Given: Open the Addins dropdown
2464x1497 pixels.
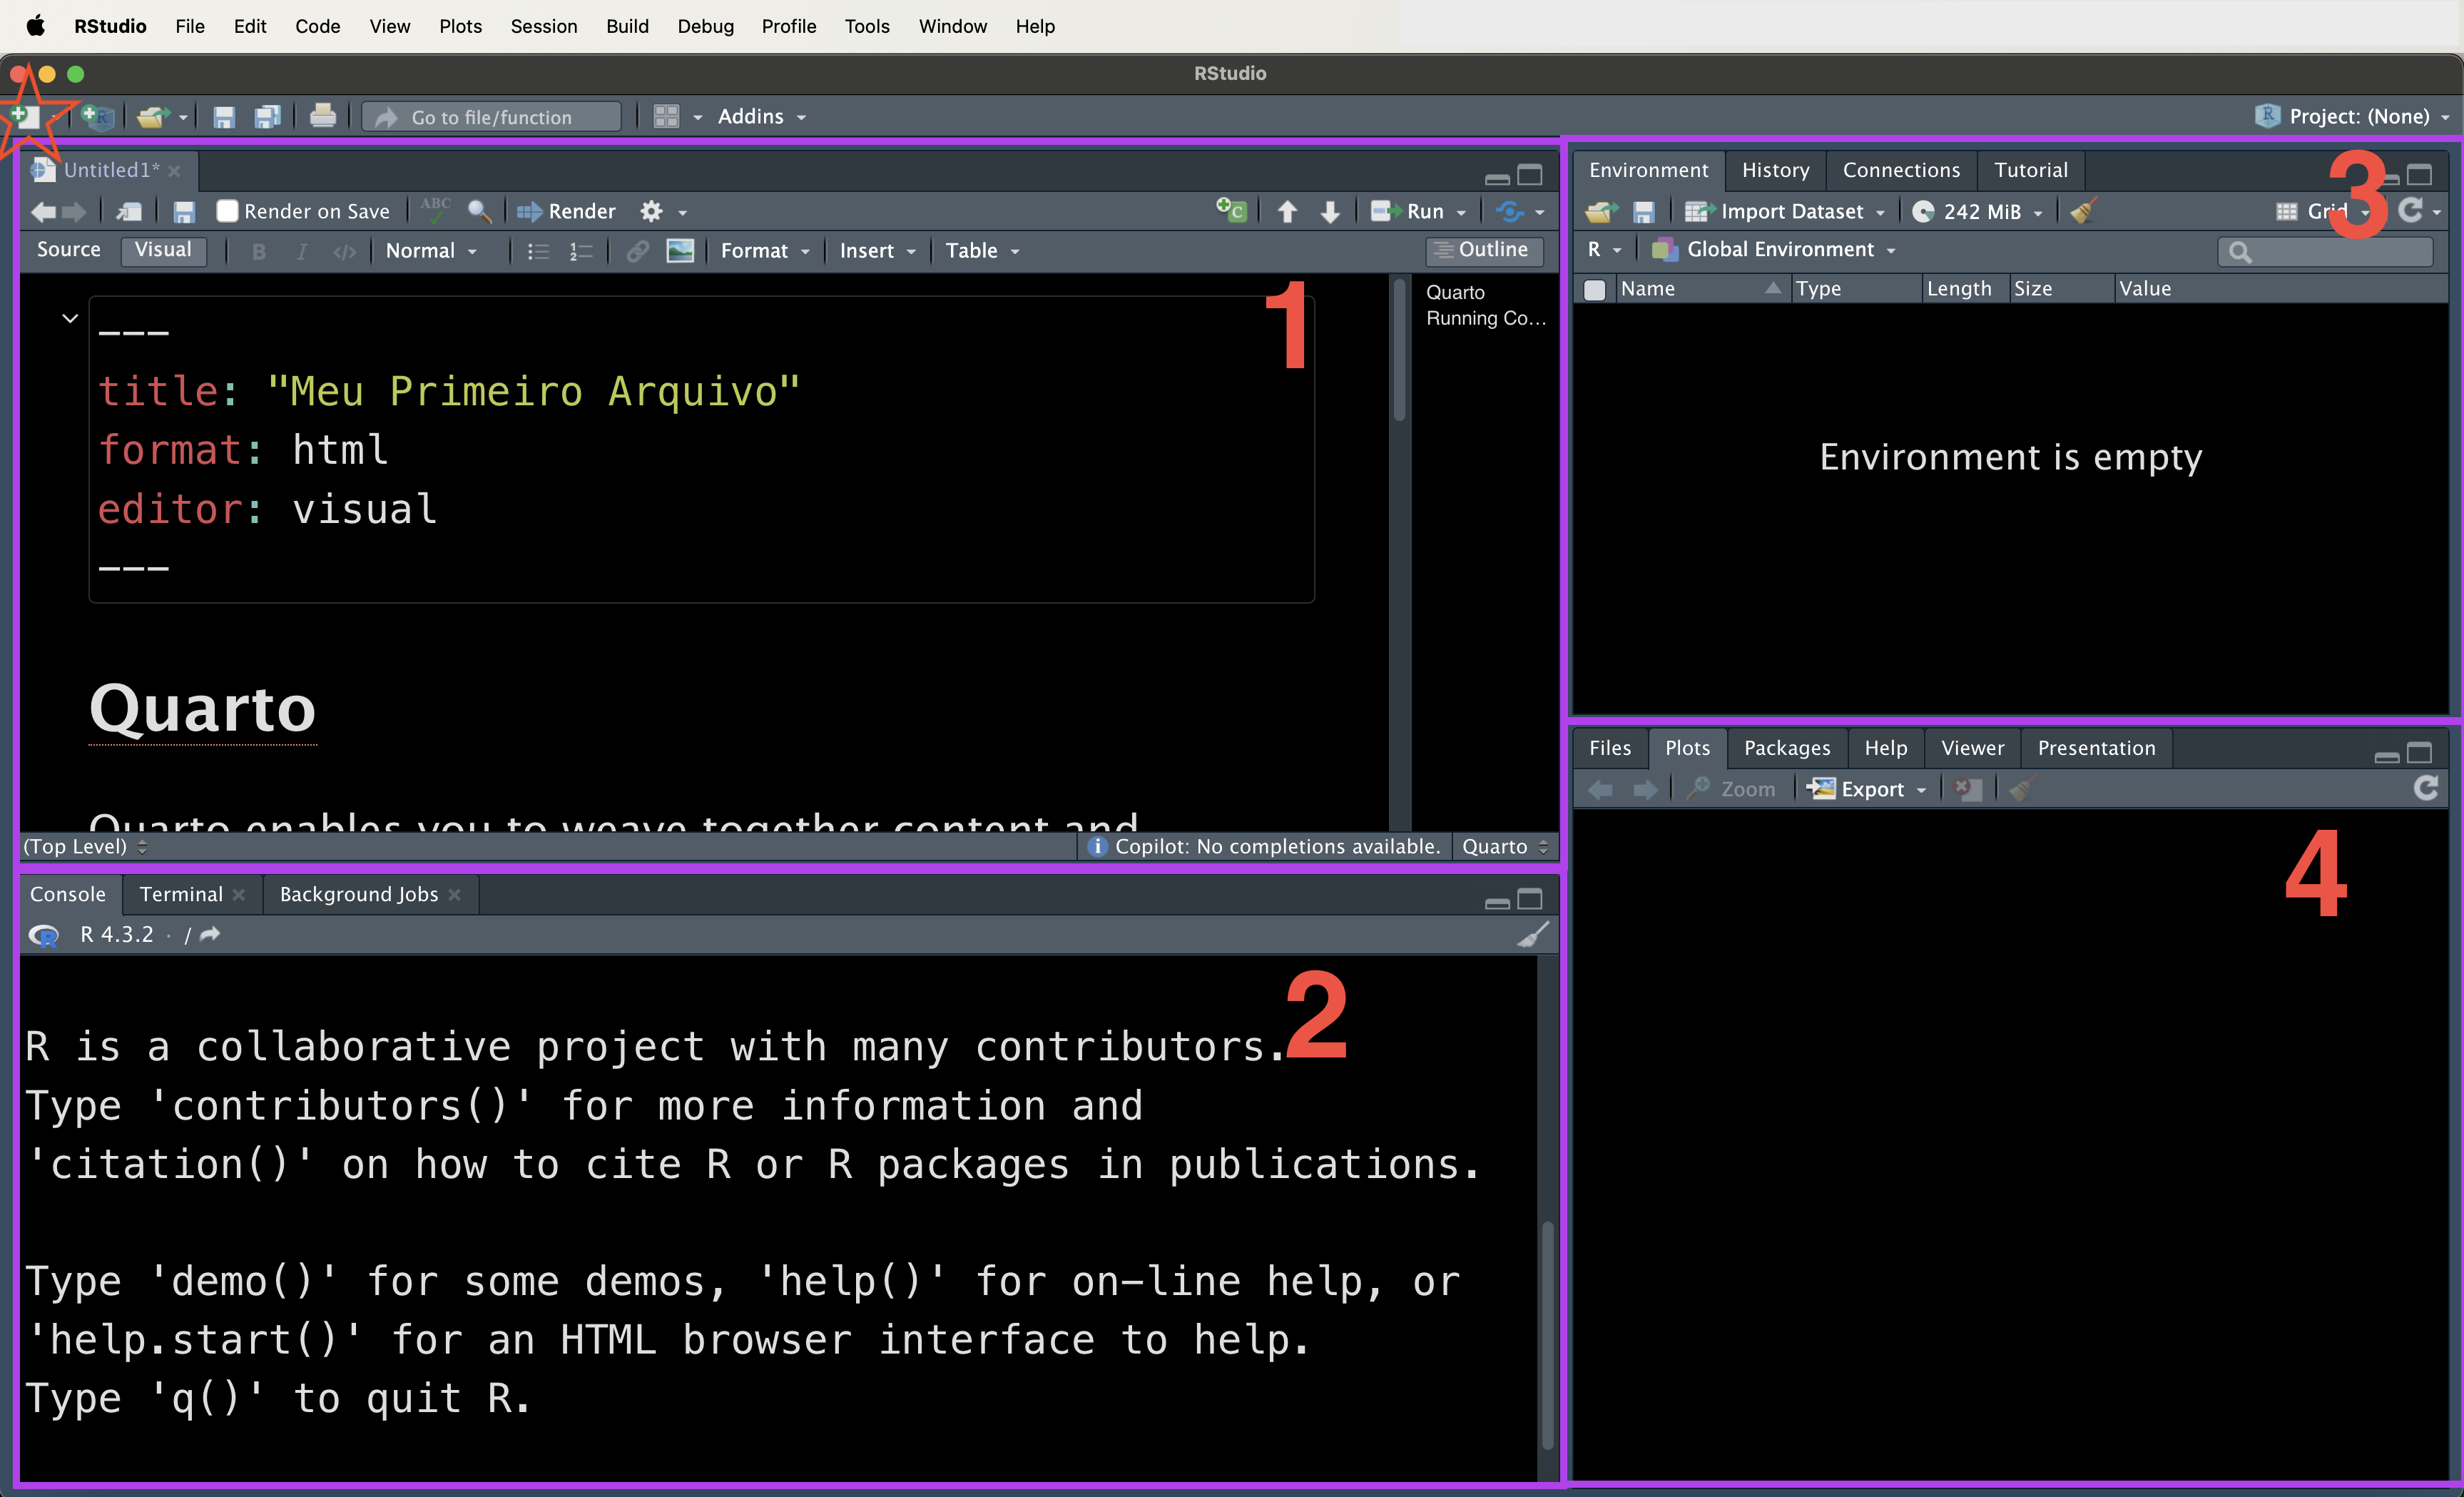Looking at the screenshot, I should (761, 116).
